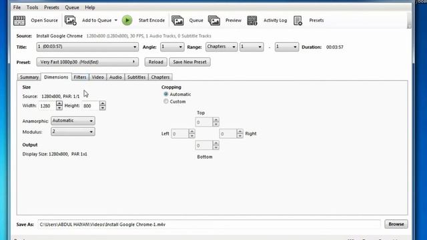Click the Open Source label
427x240 pixels.
click(45, 21)
